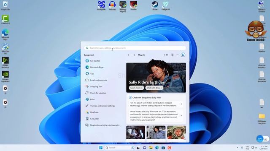Select the yellow folder on desktop

tap(262, 118)
